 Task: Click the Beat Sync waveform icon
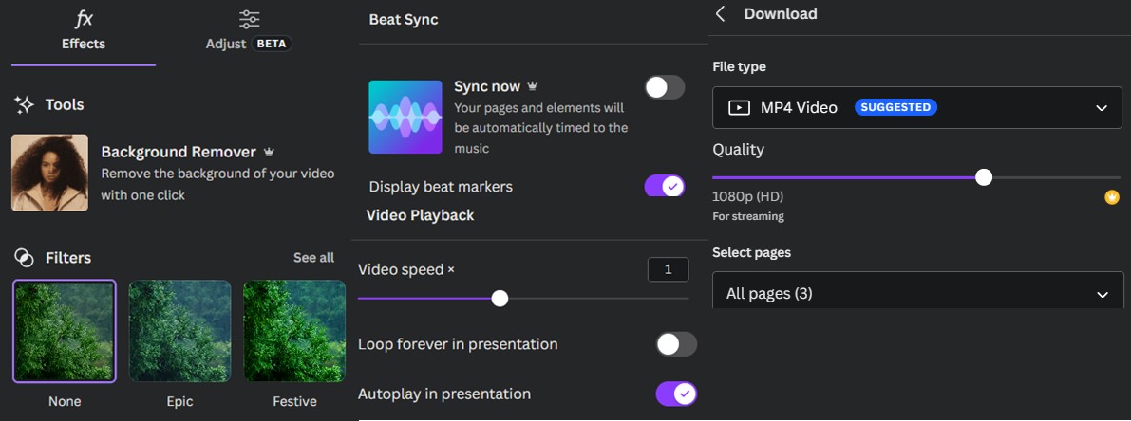tap(405, 118)
